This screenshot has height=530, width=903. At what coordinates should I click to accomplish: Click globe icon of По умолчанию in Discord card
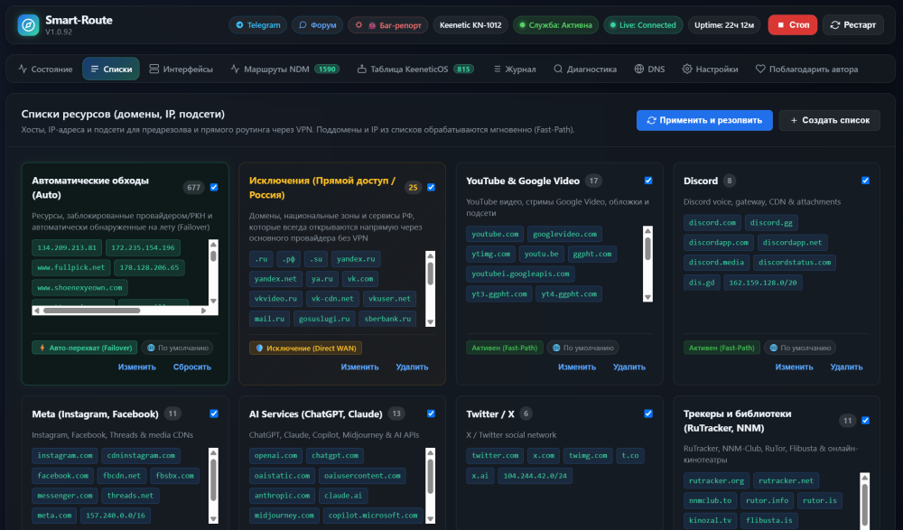click(x=774, y=348)
